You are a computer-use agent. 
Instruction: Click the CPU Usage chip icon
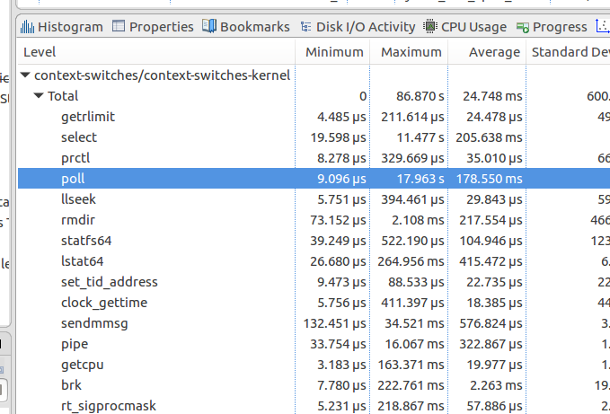point(430,26)
